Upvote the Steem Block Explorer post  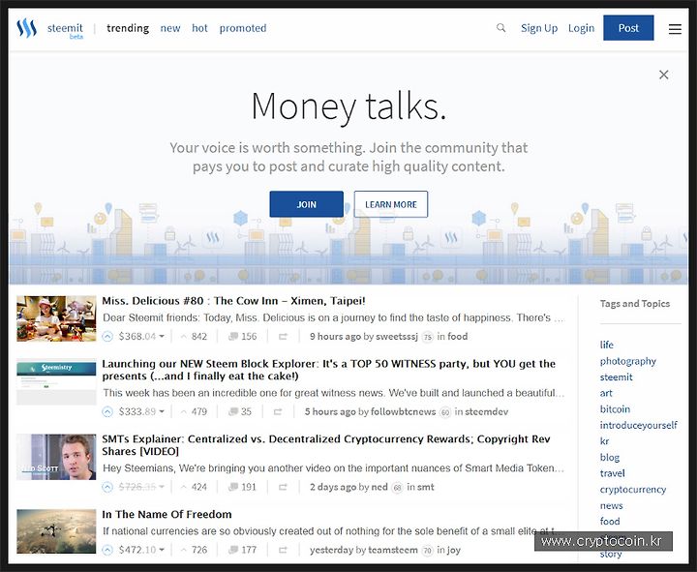tap(107, 412)
